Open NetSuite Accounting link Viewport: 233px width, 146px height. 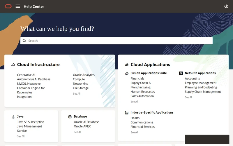tap(193, 79)
